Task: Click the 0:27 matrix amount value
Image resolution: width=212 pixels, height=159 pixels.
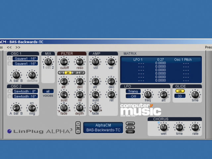Action: 160,60
